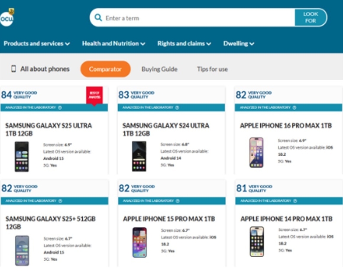Image resolution: width=343 pixels, height=275 pixels.
Task: Open the Health and Nutrition dropdown
Action: coord(113,43)
